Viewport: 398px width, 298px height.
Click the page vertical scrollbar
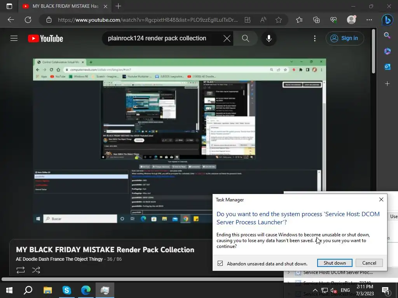[374, 52]
